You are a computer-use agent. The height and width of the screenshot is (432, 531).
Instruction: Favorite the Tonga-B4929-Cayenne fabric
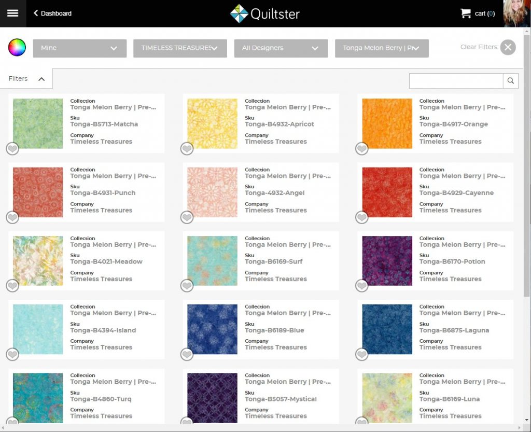361,217
